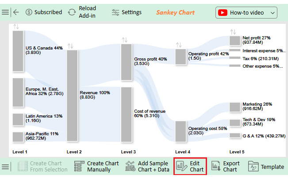Toggle the Level 3 sort arrows
288x179 pixels.
pos(124,40)
